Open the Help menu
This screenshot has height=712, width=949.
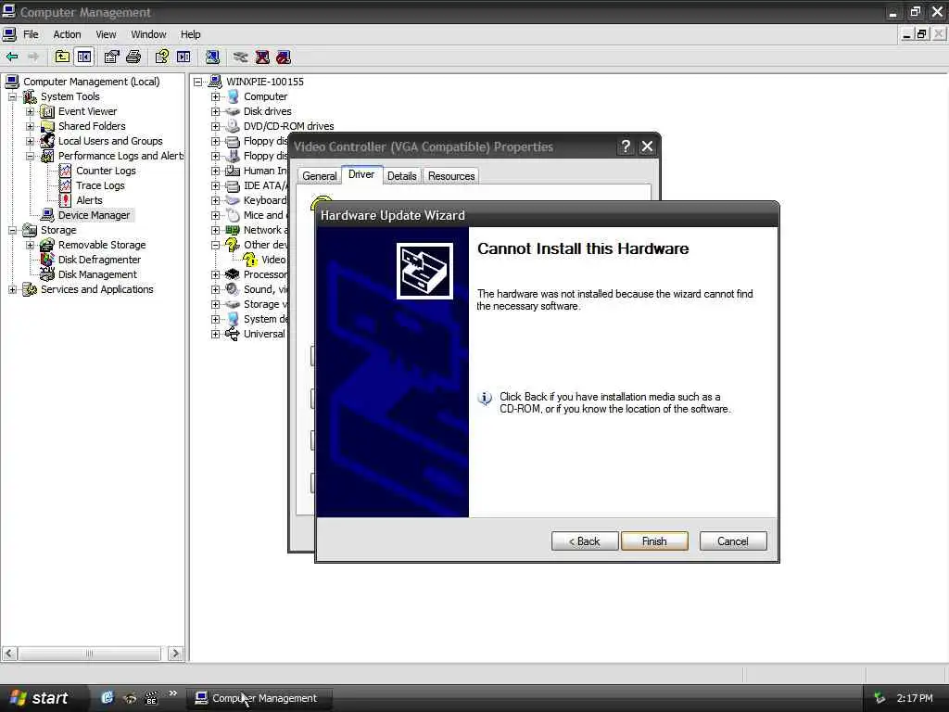[190, 34]
